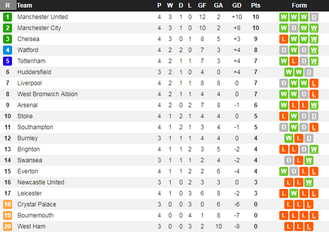Open the Huddersfield team link
The image size is (329, 232).
click(x=34, y=72)
